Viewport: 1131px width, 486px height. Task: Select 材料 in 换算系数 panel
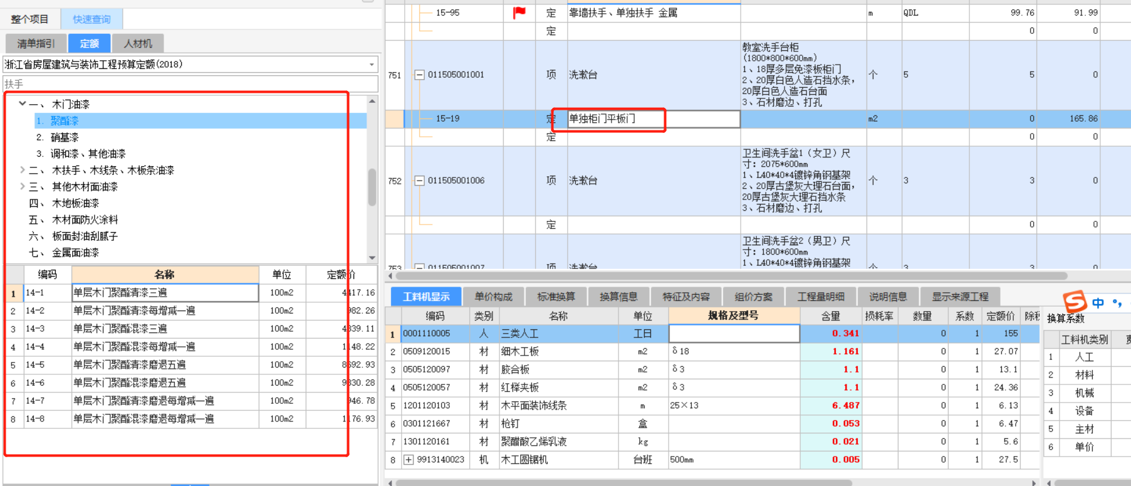click(1084, 375)
